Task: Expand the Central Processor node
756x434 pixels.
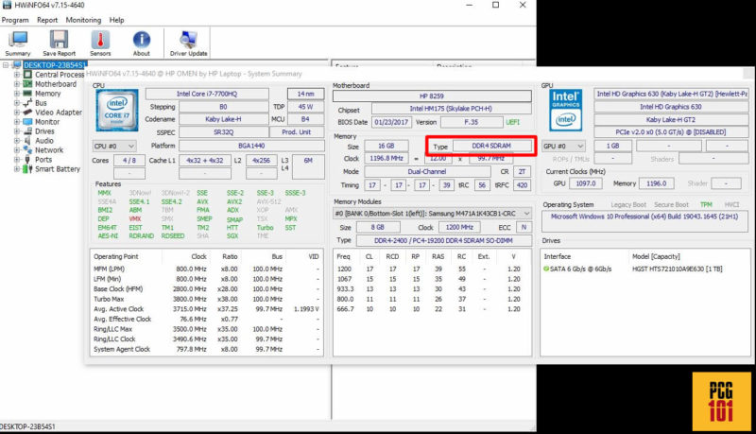Action: 17,75
